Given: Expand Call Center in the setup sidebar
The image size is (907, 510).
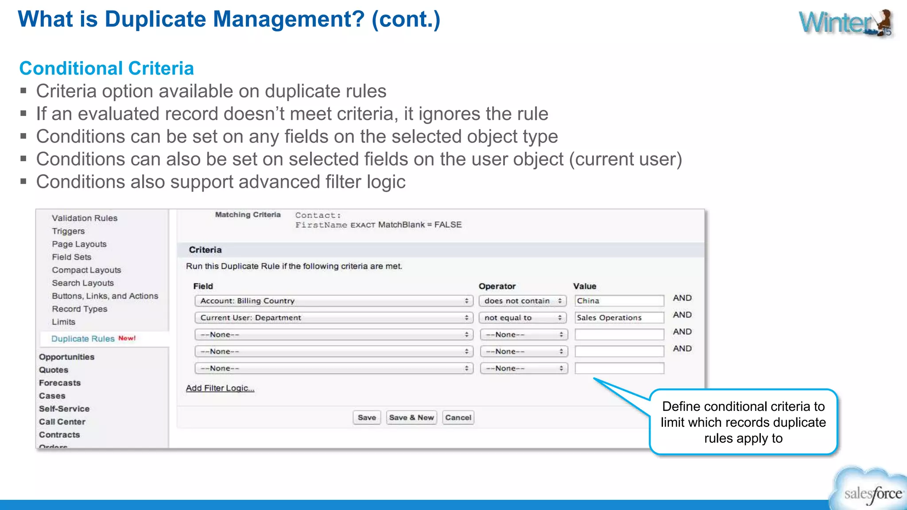Looking at the screenshot, I should pos(62,422).
